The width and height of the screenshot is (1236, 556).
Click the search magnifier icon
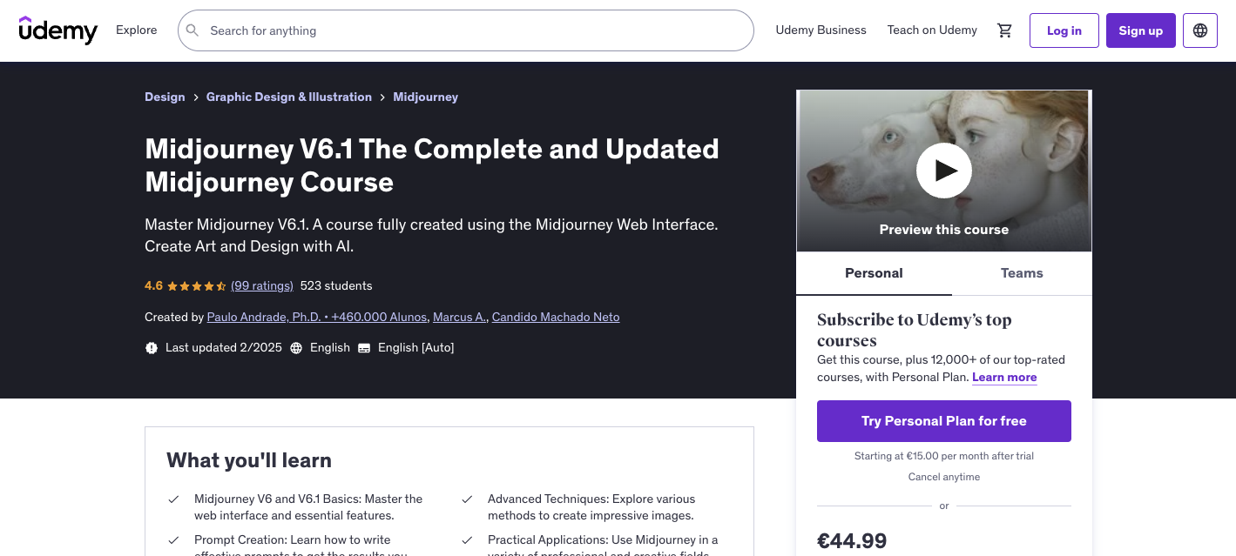pos(192,30)
